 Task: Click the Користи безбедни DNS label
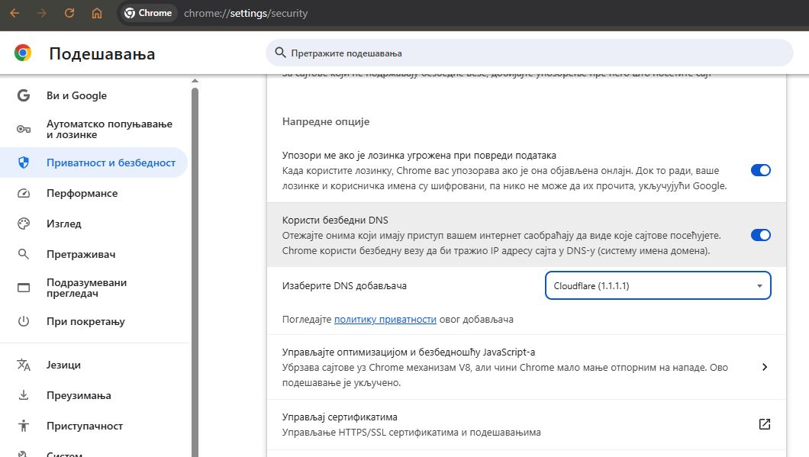335,220
